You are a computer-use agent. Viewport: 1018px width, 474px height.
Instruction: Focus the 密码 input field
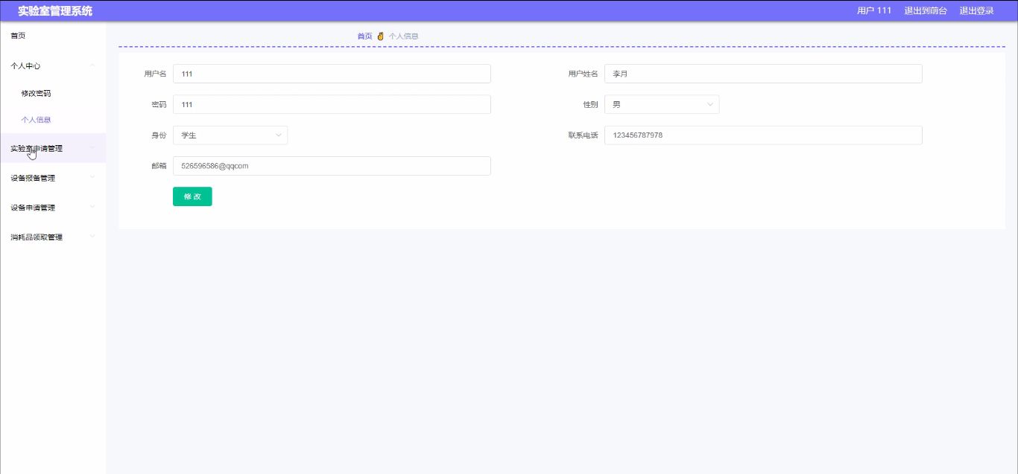pos(332,104)
